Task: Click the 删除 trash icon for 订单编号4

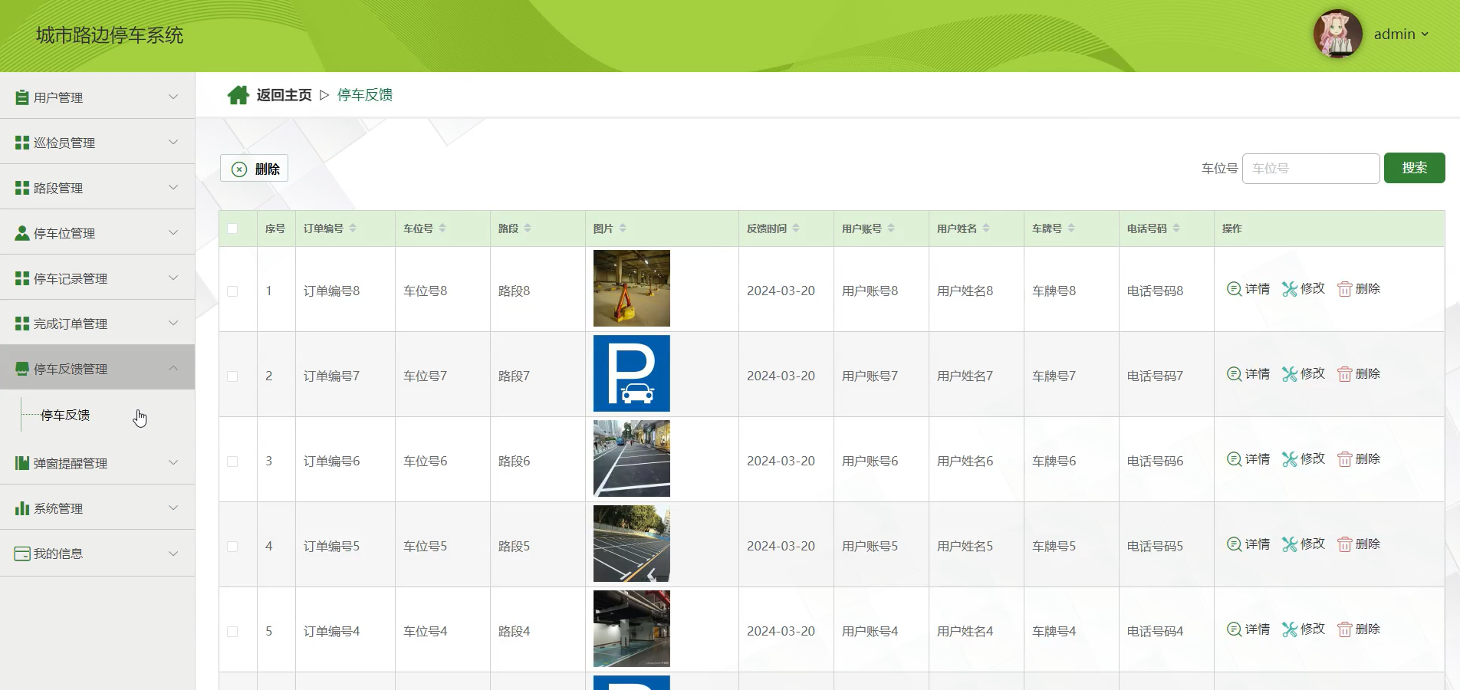Action: [1344, 629]
